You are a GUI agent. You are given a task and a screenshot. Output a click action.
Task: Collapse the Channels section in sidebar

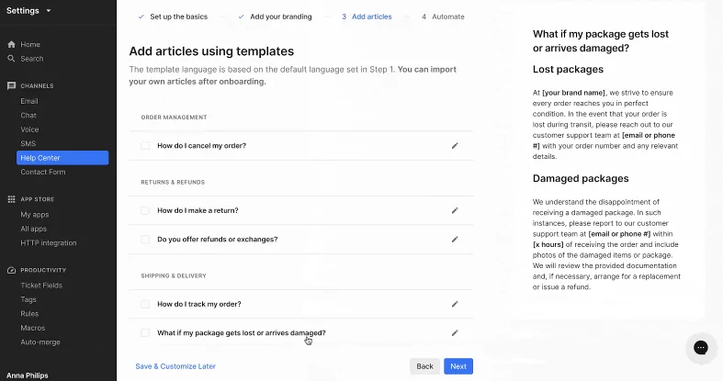point(37,85)
